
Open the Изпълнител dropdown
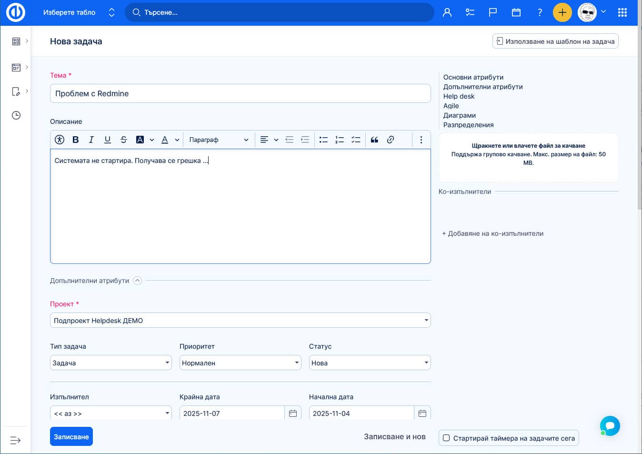[x=111, y=413]
